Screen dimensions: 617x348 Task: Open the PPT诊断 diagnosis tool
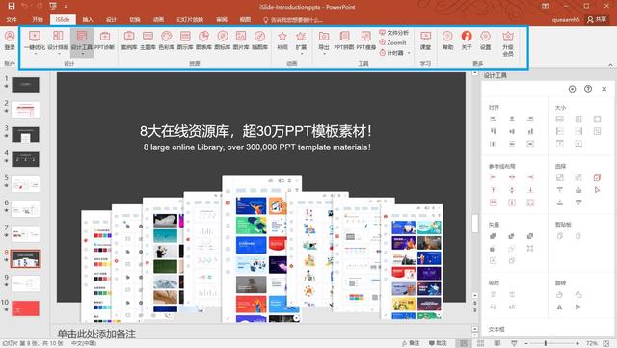click(105, 40)
